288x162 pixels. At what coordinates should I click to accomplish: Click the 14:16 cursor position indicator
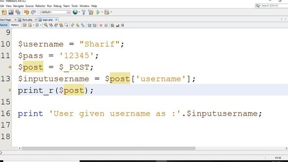pos(278,158)
